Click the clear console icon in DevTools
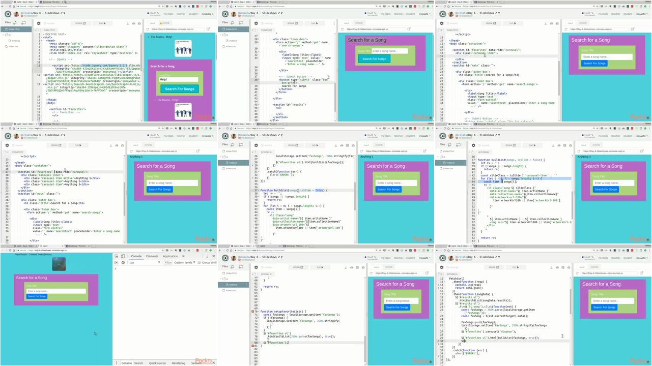Screen dimensions: 652x366 [123, 262]
